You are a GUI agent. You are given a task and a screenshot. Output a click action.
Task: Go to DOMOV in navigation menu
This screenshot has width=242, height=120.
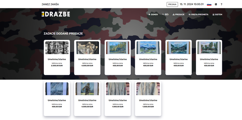[x=153, y=14]
